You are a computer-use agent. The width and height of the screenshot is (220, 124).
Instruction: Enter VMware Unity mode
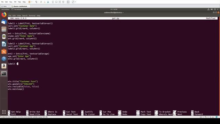point(63,2)
